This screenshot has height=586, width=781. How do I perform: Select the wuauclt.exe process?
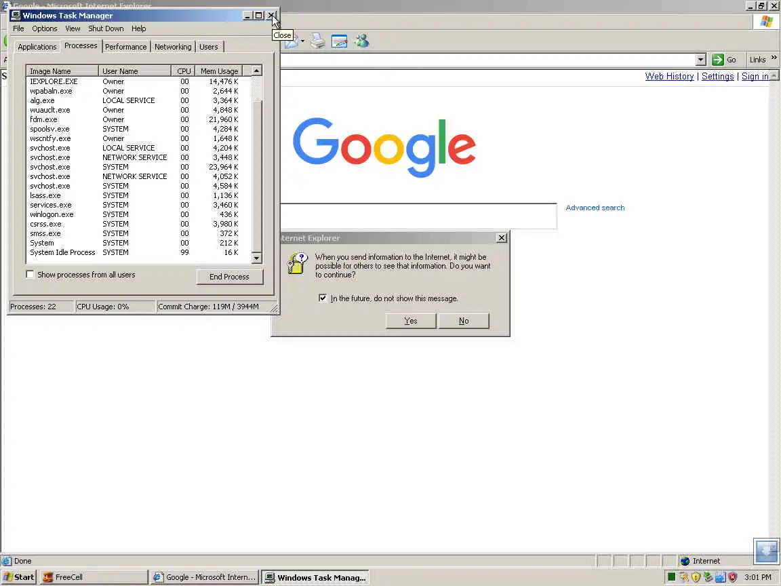139,110
